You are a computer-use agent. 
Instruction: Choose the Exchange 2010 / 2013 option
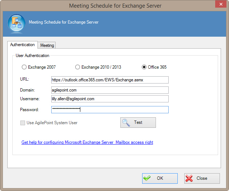point(77,67)
